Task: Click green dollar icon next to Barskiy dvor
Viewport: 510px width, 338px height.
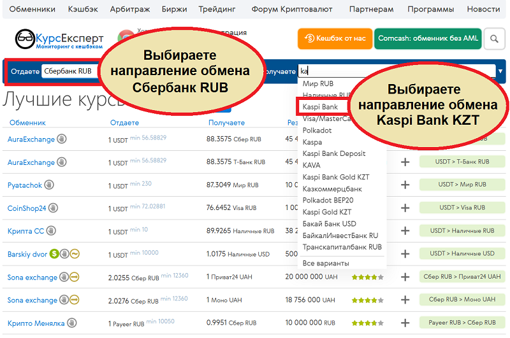Action: (54, 254)
